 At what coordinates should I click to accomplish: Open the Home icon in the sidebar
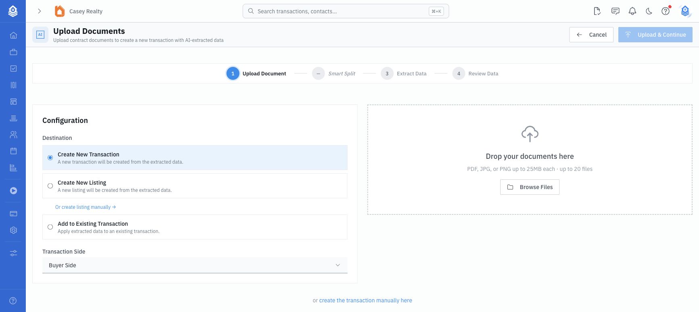(x=13, y=35)
